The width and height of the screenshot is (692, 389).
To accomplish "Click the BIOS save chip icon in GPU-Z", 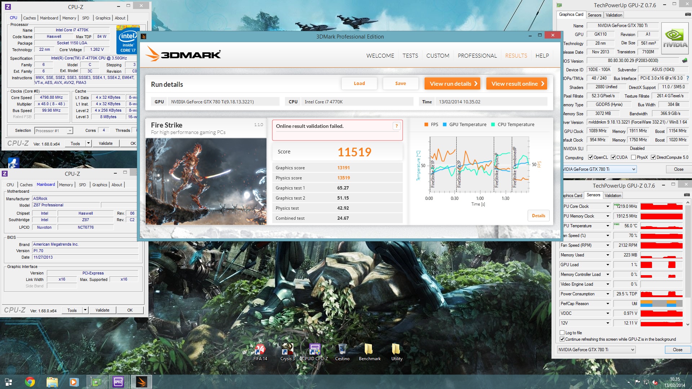I will pyautogui.click(x=685, y=61).
